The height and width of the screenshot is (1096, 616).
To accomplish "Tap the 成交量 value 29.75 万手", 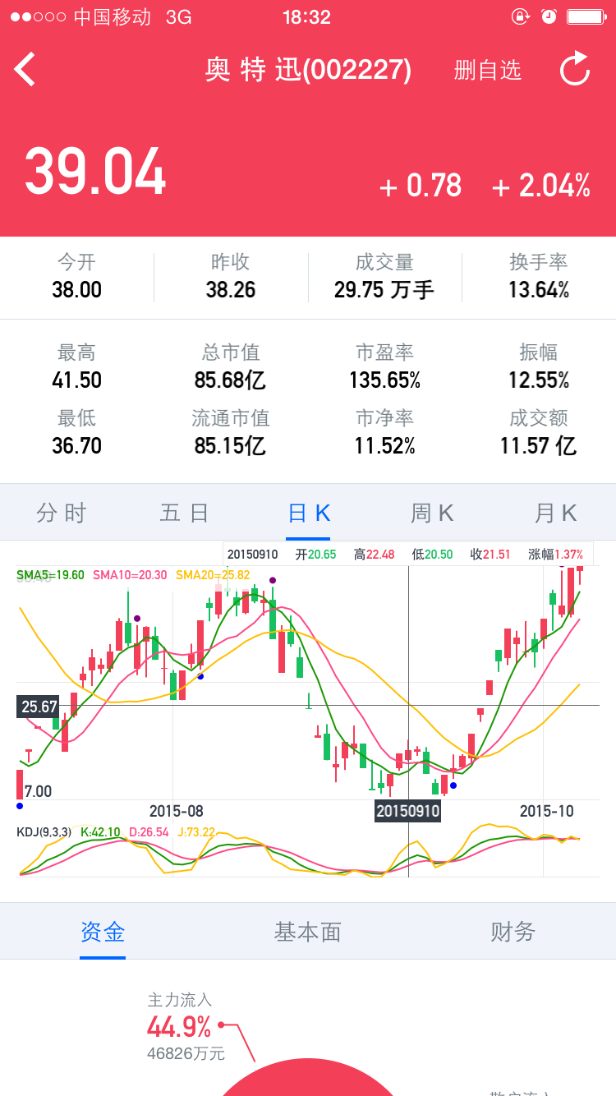I will [x=384, y=290].
